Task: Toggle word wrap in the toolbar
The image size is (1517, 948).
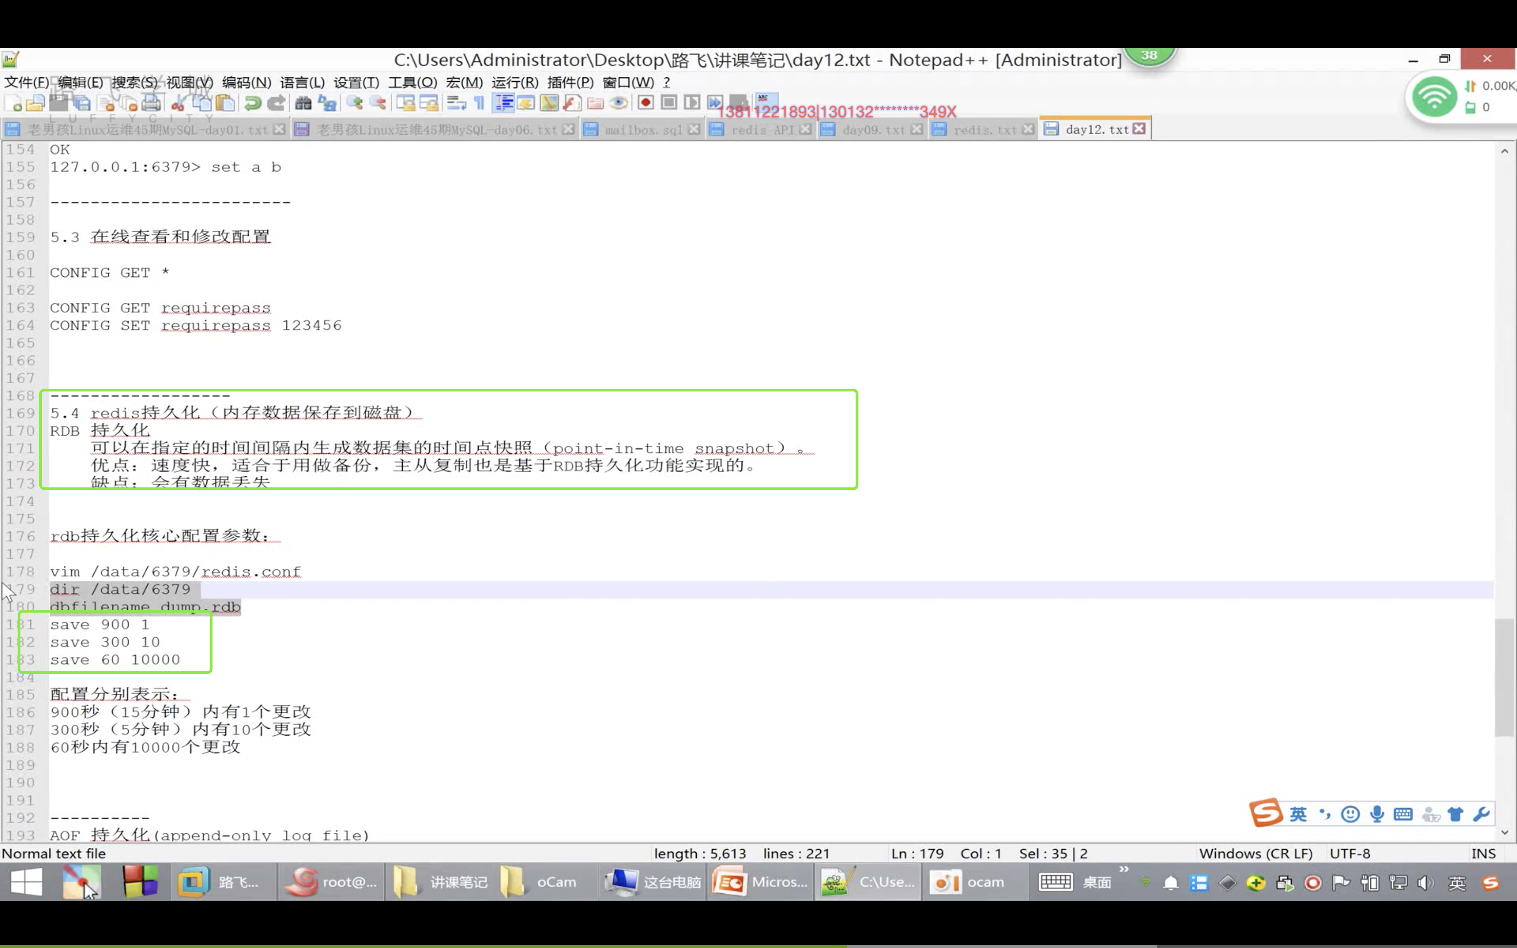Action: coord(456,103)
